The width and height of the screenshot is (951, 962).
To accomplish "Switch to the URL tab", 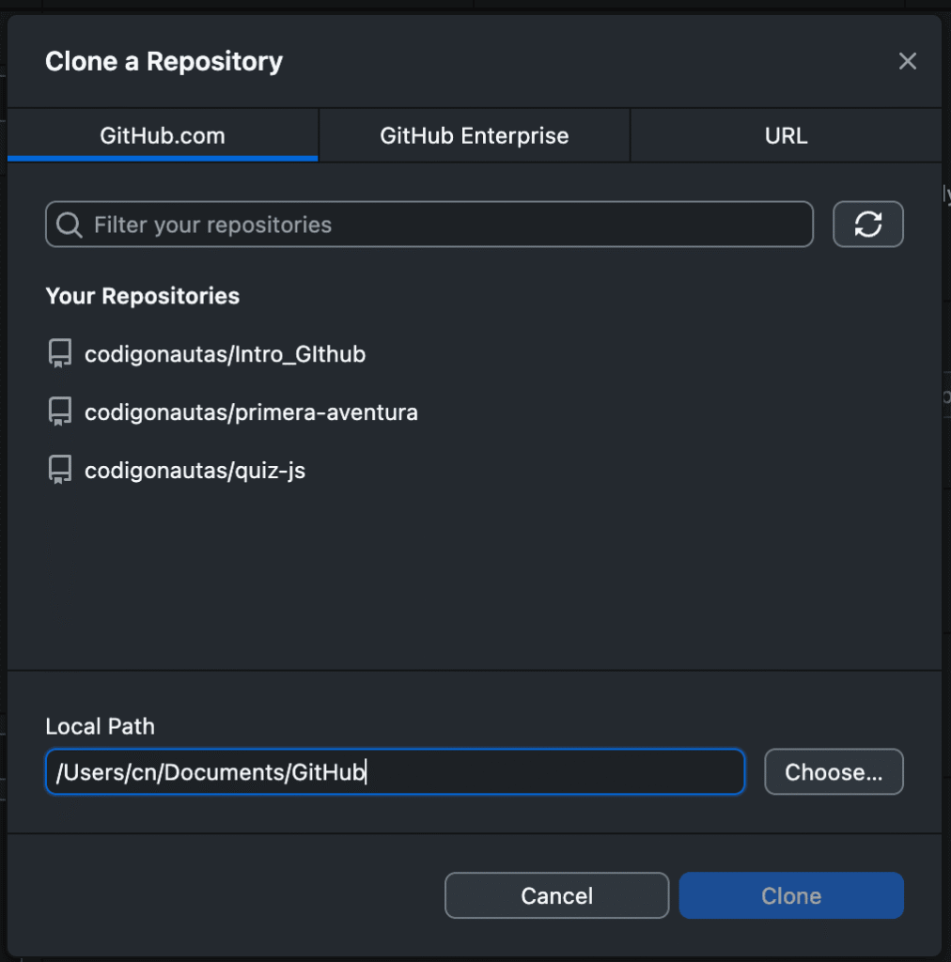I will point(786,135).
